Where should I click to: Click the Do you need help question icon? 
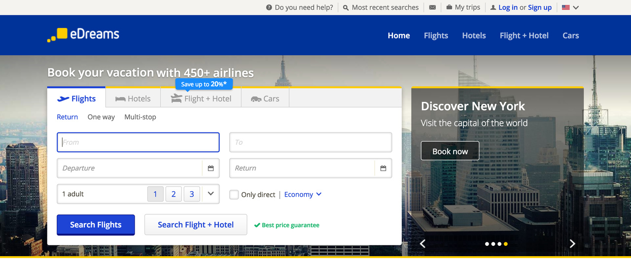coord(269,7)
